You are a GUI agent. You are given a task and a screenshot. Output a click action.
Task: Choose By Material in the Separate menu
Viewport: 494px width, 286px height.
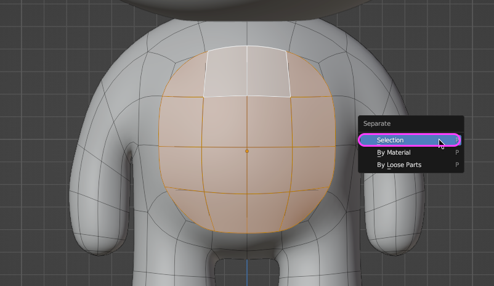click(411, 153)
